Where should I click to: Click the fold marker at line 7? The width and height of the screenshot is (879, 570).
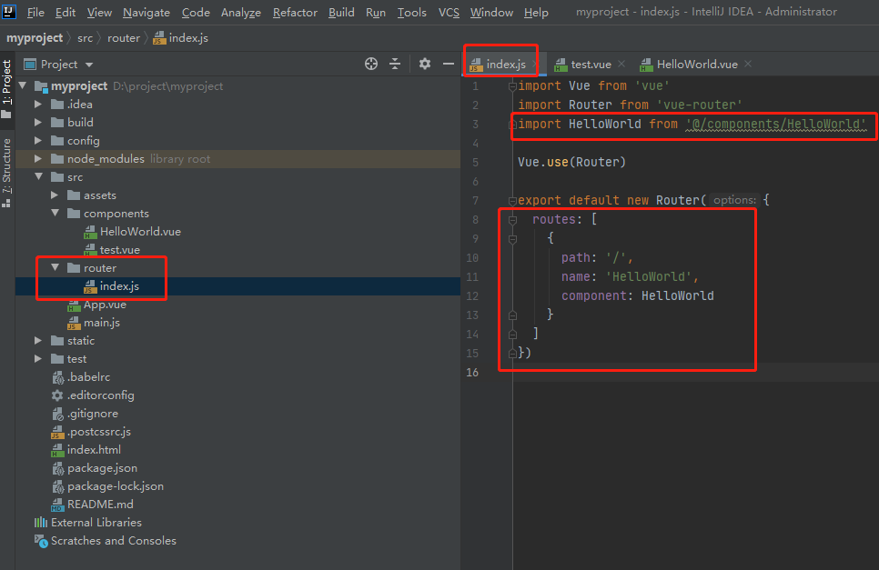[512, 200]
